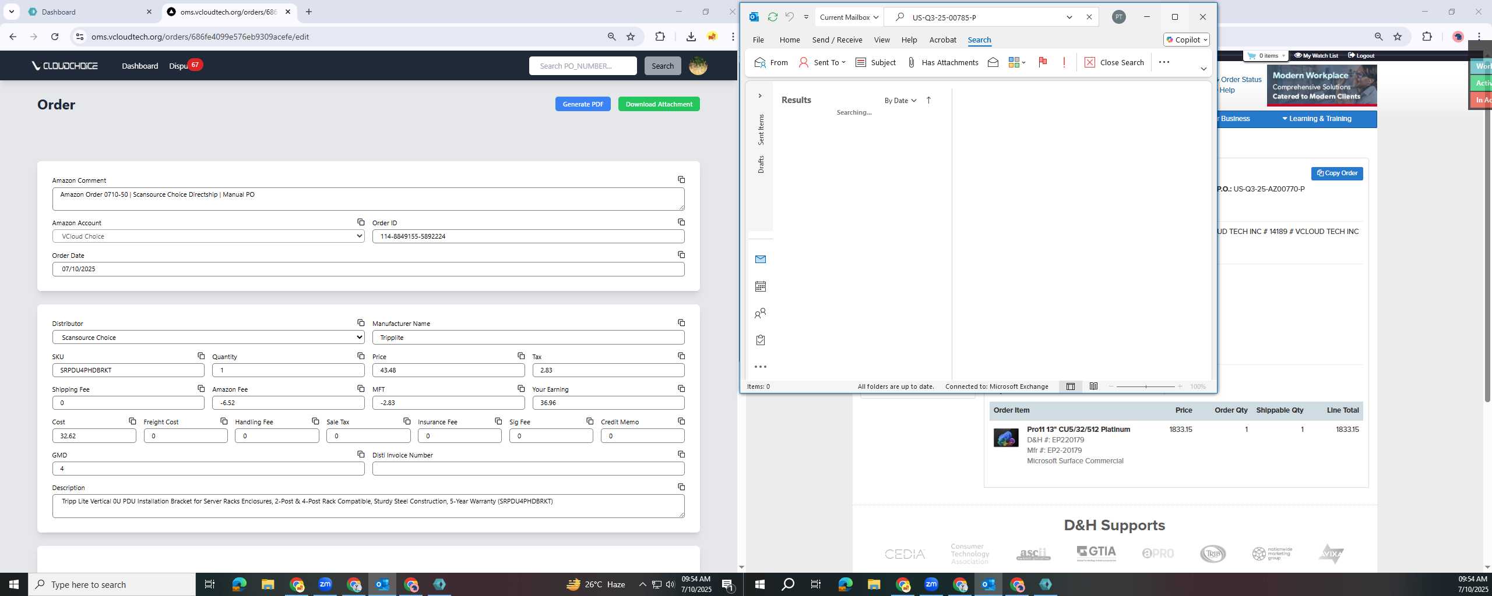The image size is (1492, 596).
Task: Open Learning & Training menu on D&H page
Action: coord(1317,119)
